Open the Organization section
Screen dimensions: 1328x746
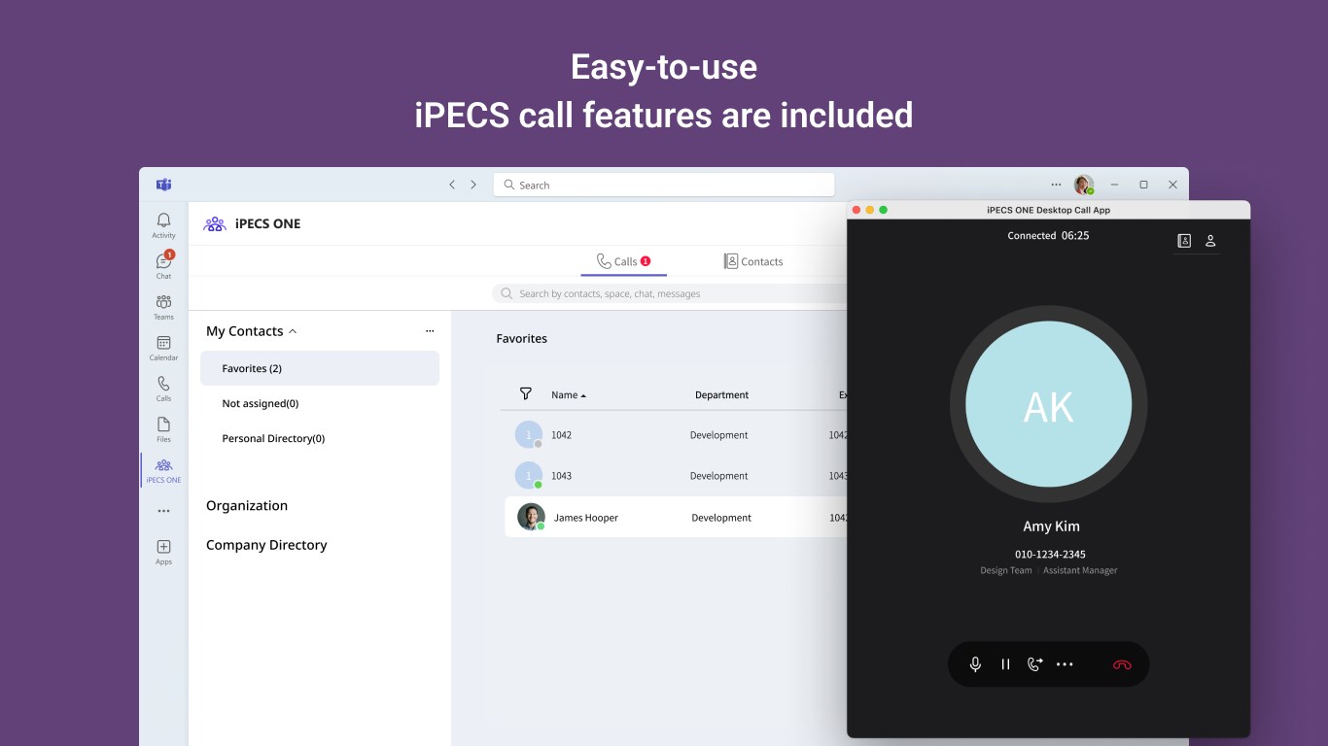[x=247, y=505]
